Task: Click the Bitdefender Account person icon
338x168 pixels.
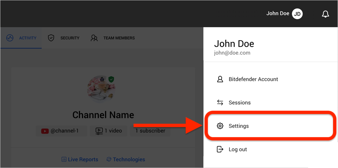Action: point(220,79)
